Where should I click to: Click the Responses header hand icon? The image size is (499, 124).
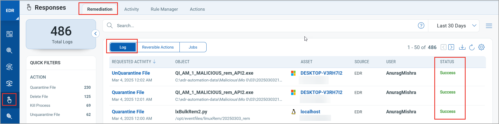click(29, 7)
